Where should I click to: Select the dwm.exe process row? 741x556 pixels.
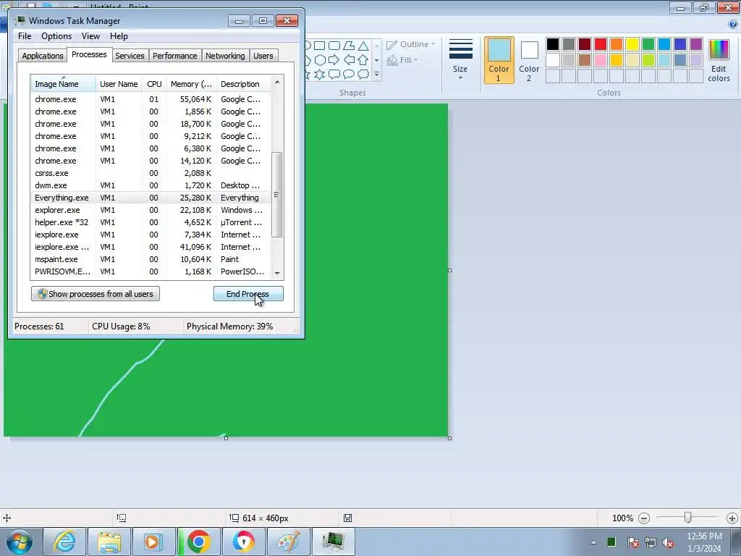tap(151, 185)
